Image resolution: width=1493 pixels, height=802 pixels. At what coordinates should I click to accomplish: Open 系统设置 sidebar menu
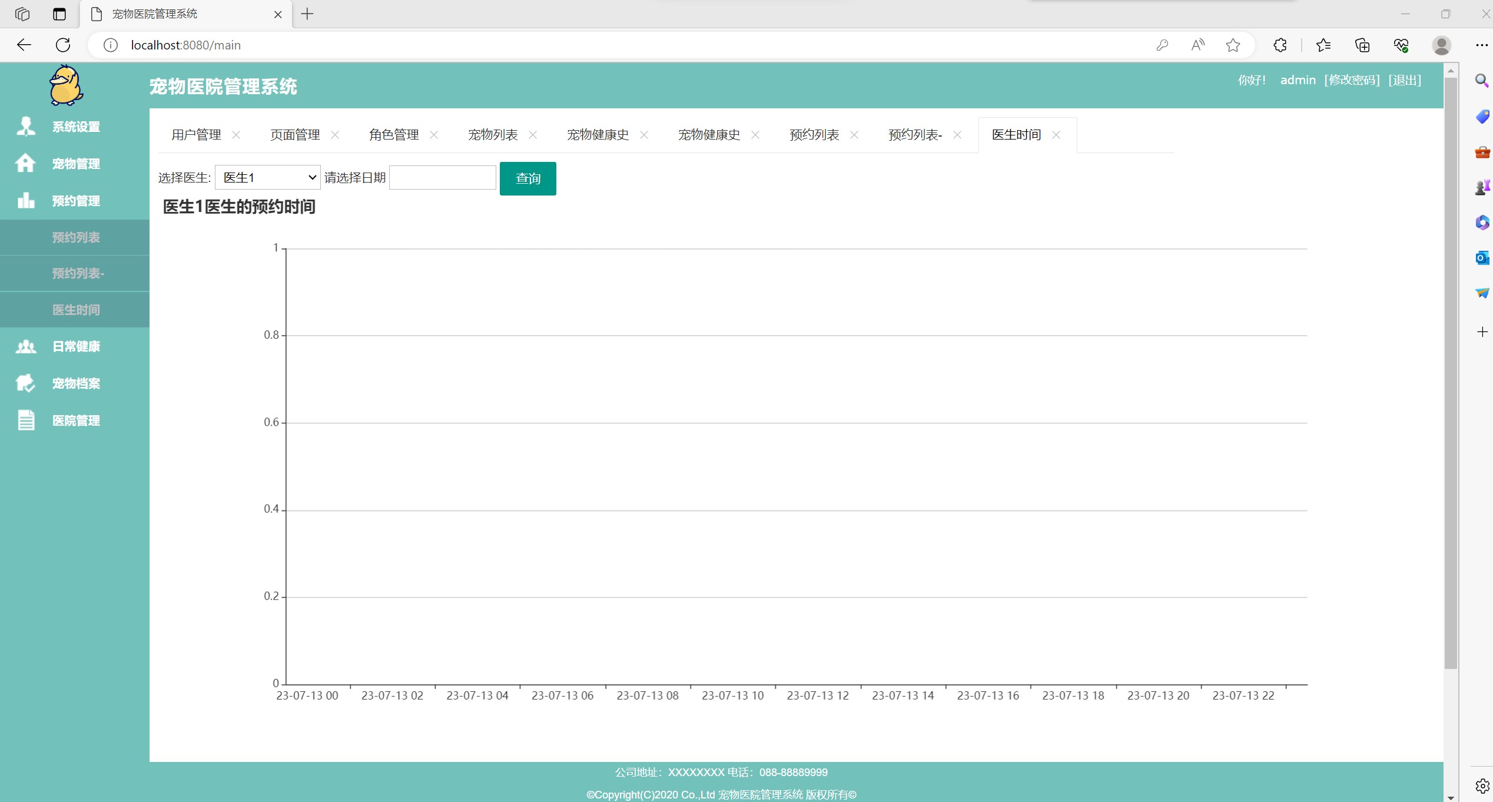pyautogui.click(x=75, y=127)
